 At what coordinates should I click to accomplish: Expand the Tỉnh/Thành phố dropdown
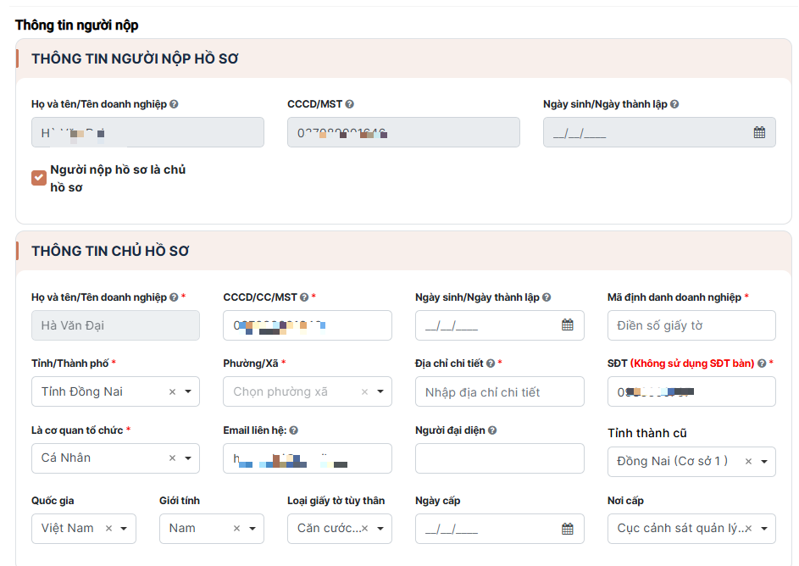[x=187, y=392]
